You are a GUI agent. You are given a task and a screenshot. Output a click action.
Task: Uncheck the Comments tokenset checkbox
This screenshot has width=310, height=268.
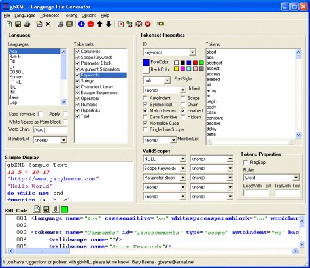(77, 52)
